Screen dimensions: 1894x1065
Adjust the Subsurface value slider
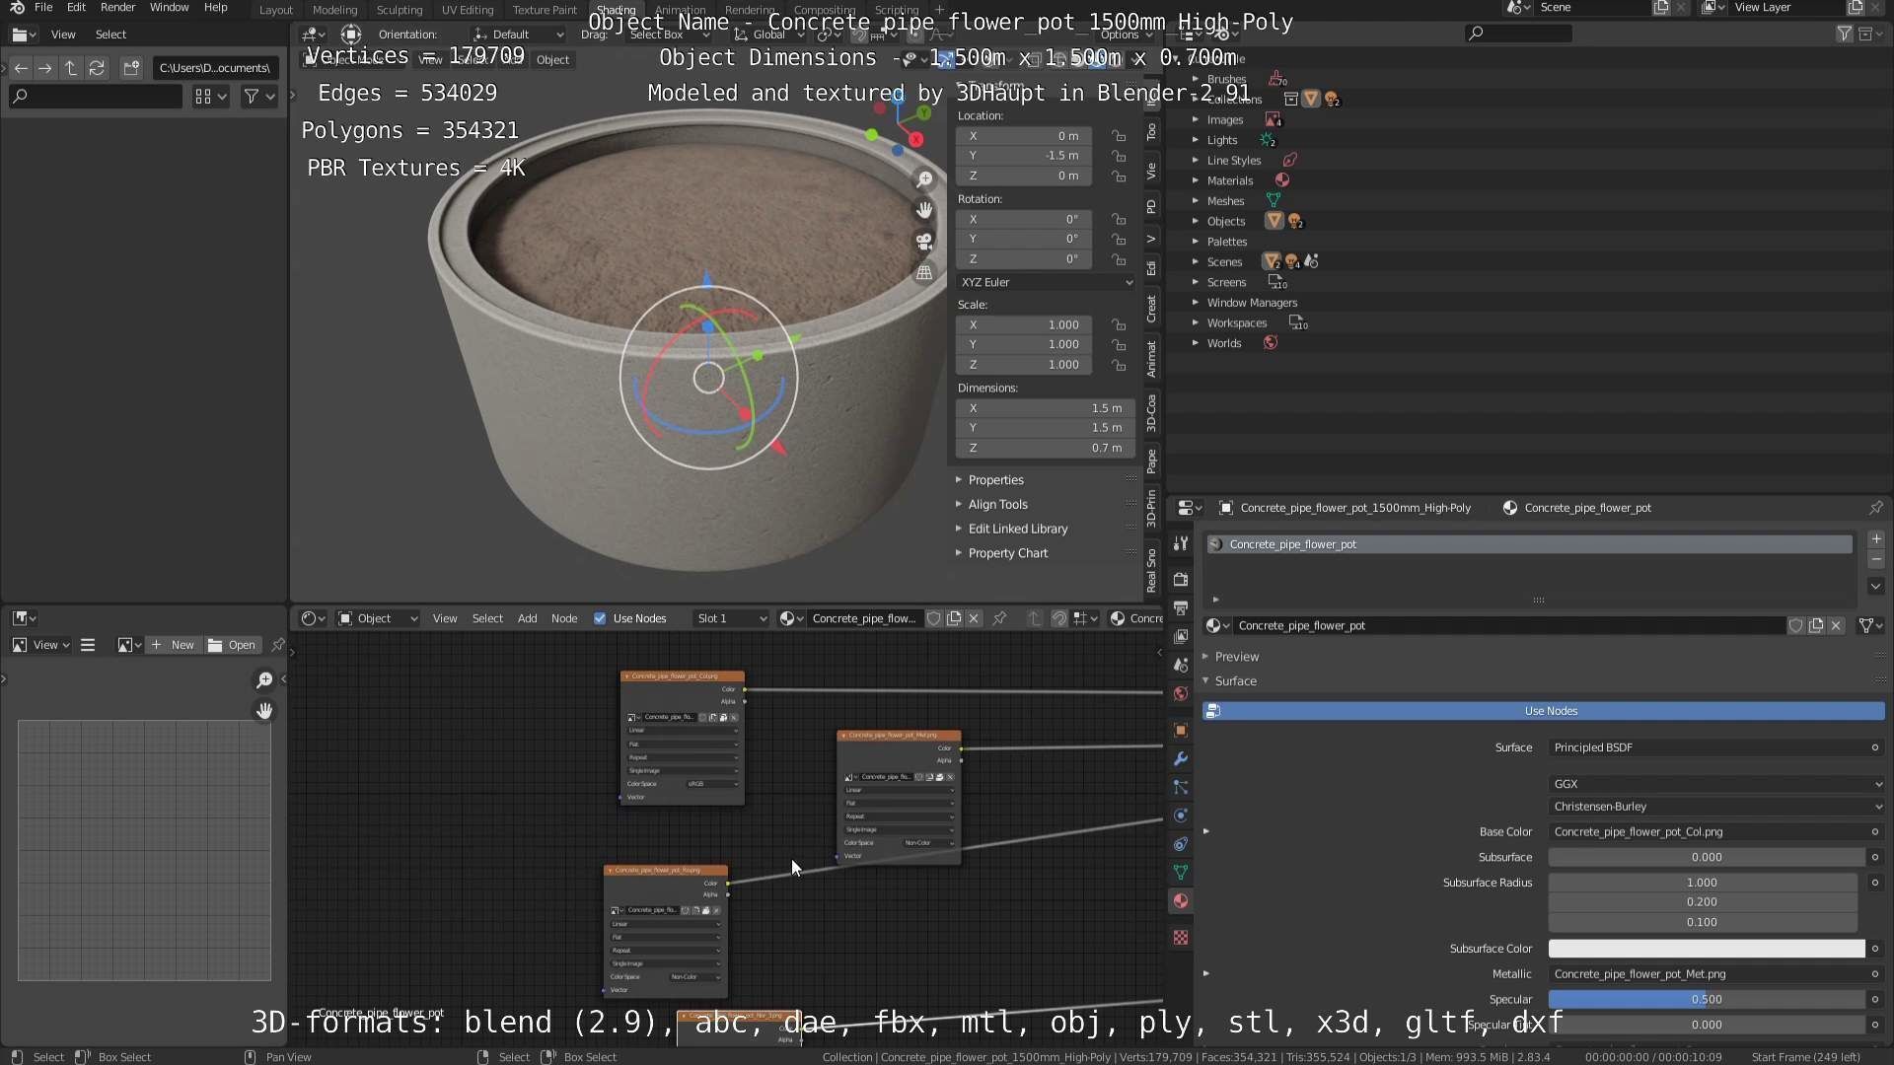[x=1707, y=858]
